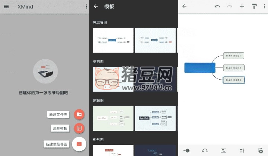The image size is (268, 156).
Task: Select the blue-lined 逻辑图 template thumbnail
Action: click(155, 119)
